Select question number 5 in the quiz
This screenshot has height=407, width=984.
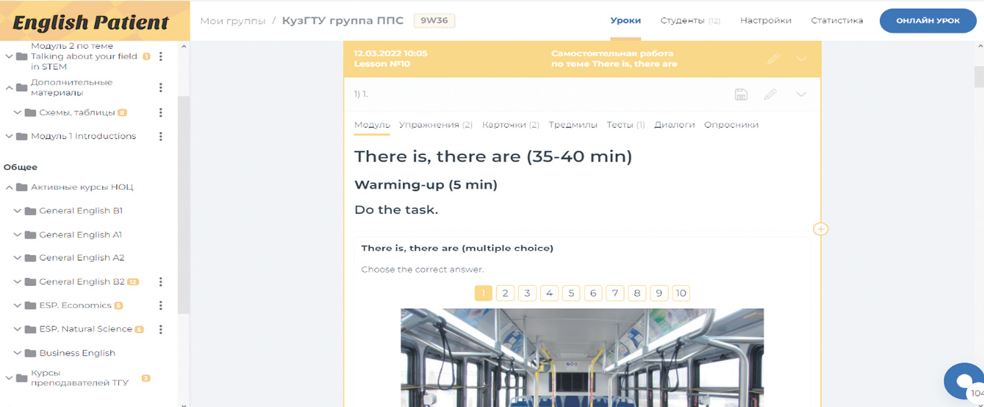[x=570, y=293]
